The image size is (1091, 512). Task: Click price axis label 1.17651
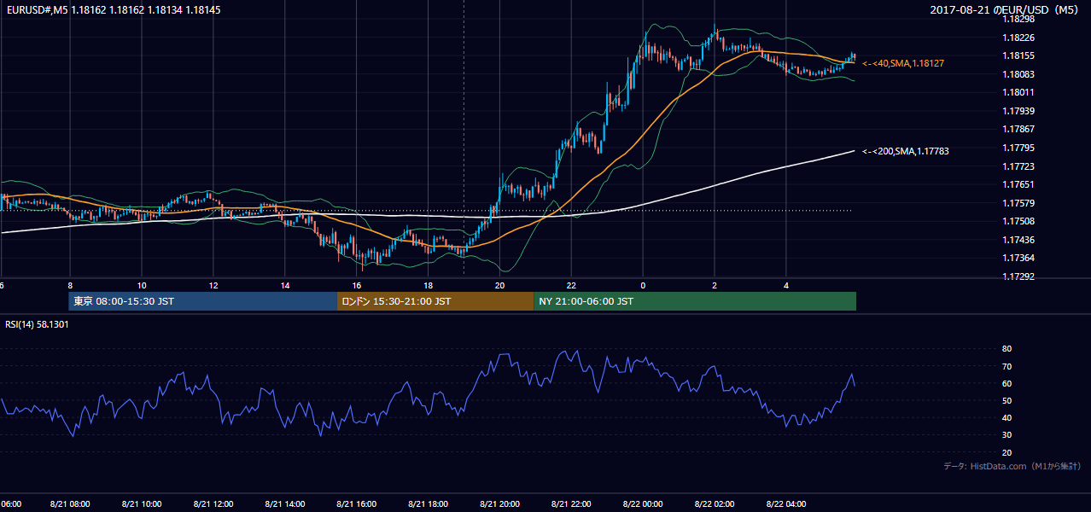click(1018, 184)
